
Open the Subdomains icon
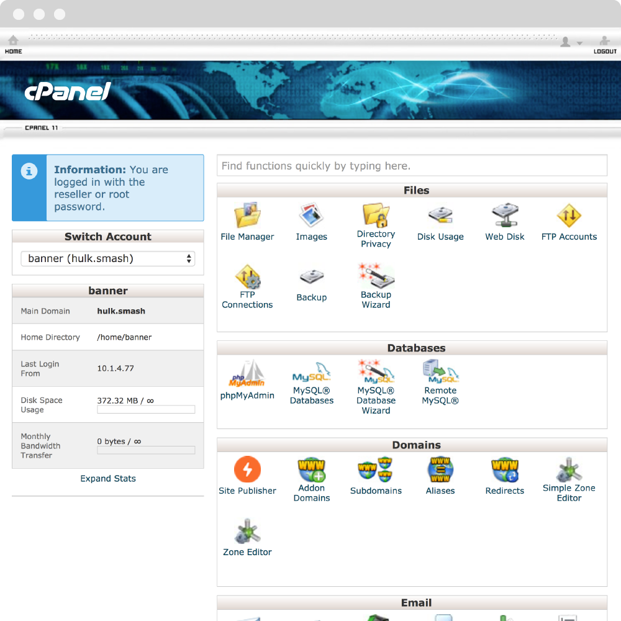tap(376, 469)
